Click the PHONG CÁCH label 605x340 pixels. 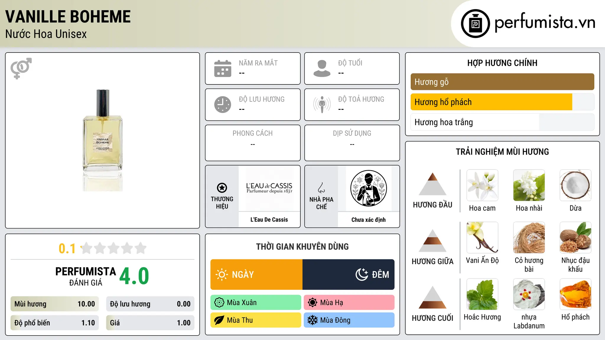tap(253, 133)
